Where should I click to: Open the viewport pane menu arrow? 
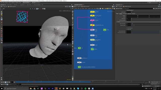point(73,5)
